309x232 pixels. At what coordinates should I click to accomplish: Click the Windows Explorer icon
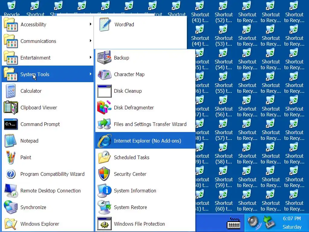11,224
